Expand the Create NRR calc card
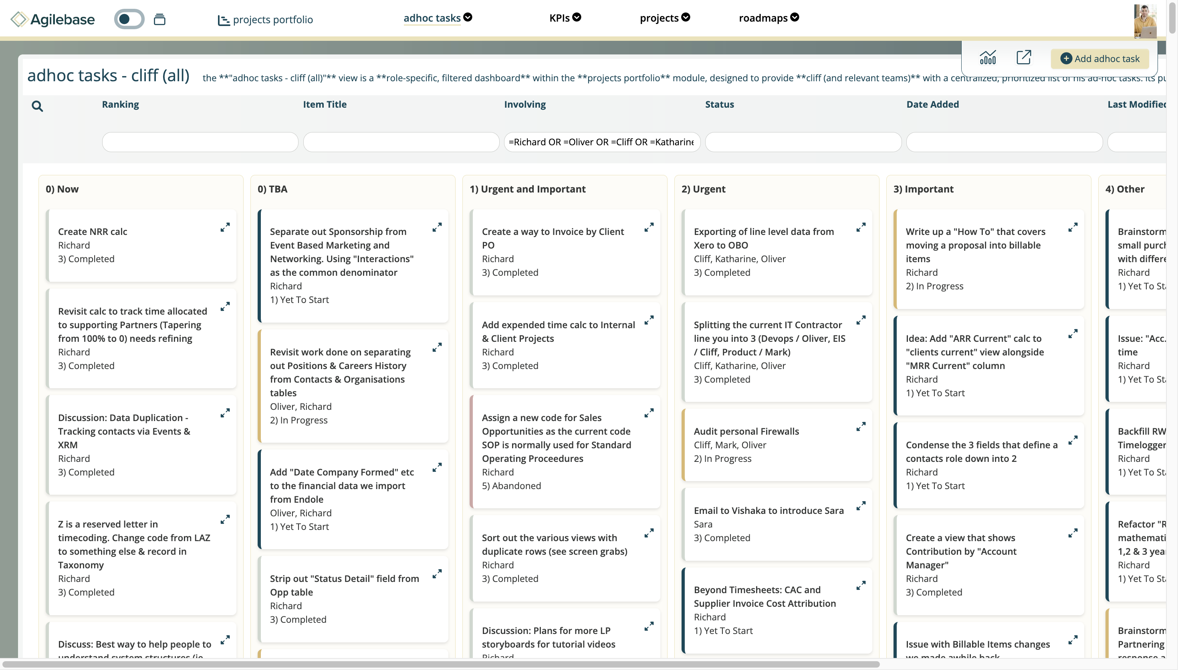Screen dimensions: 1178x670 225,227
